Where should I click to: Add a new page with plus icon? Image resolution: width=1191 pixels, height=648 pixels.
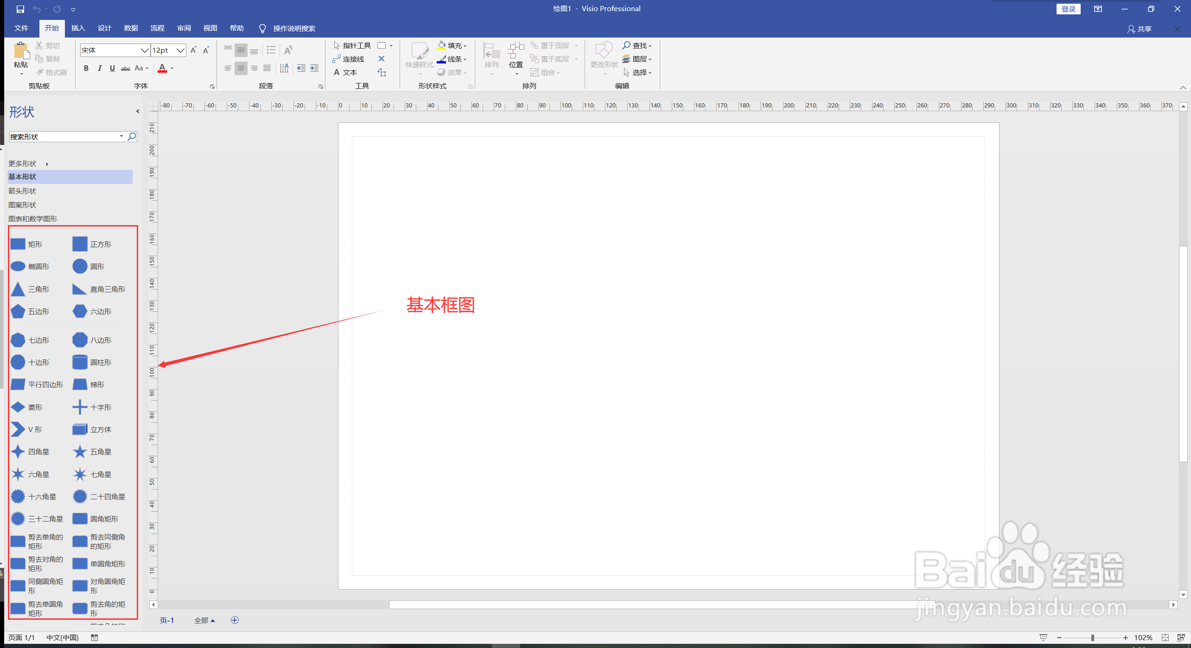coord(235,620)
